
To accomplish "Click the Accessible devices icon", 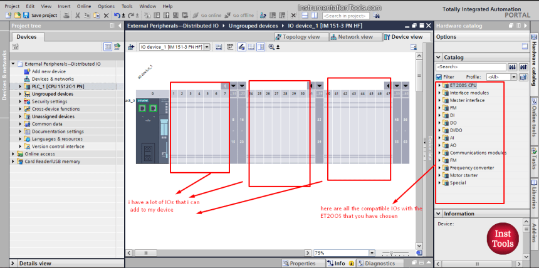I will pos(263,16).
